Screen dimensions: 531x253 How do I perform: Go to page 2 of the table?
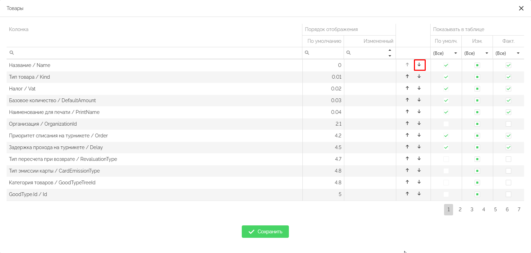[x=460, y=210]
